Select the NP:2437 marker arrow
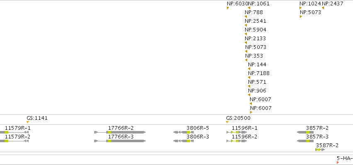 pos(323,8)
